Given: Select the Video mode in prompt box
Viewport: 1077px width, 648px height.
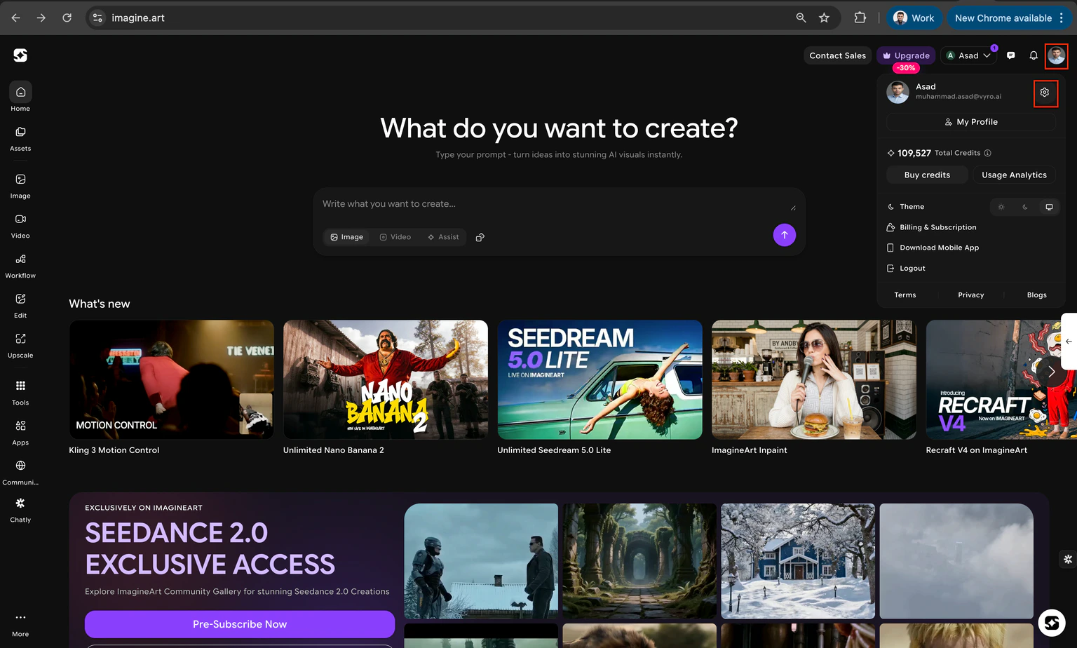Looking at the screenshot, I should tap(395, 237).
